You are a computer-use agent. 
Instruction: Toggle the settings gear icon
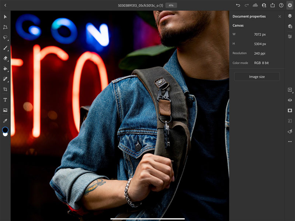(290, 5)
